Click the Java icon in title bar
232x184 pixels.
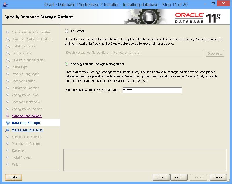(5, 4)
